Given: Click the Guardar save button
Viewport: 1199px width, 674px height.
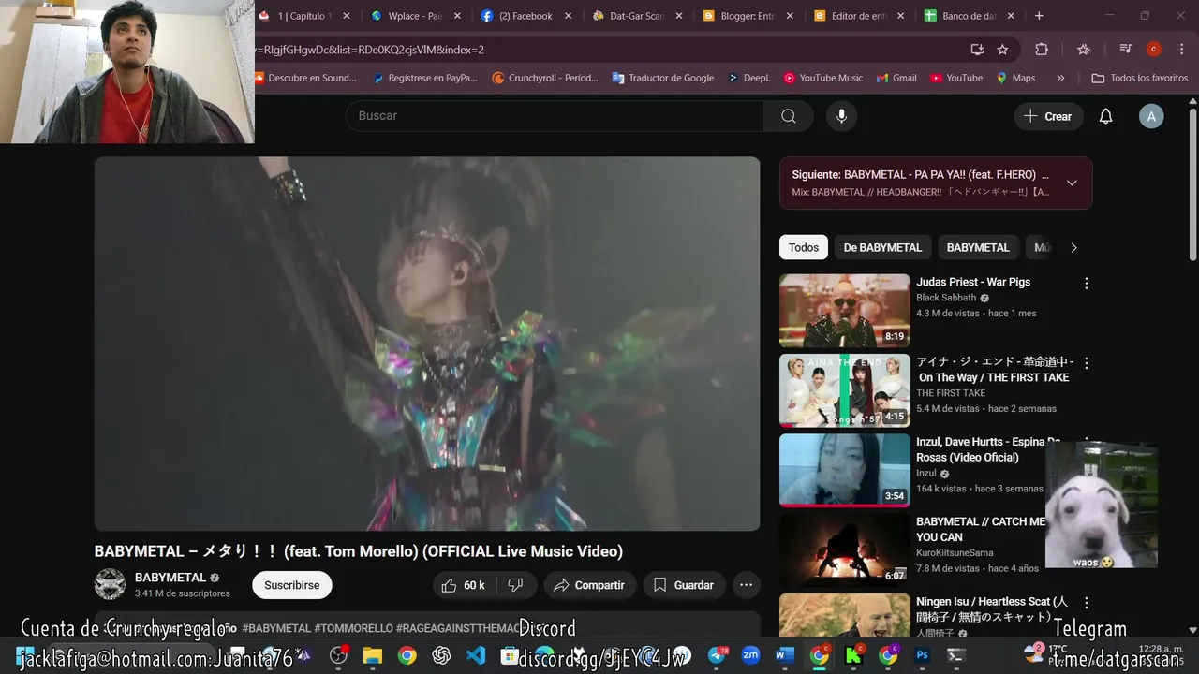Looking at the screenshot, I should click(x=684, y=585).
